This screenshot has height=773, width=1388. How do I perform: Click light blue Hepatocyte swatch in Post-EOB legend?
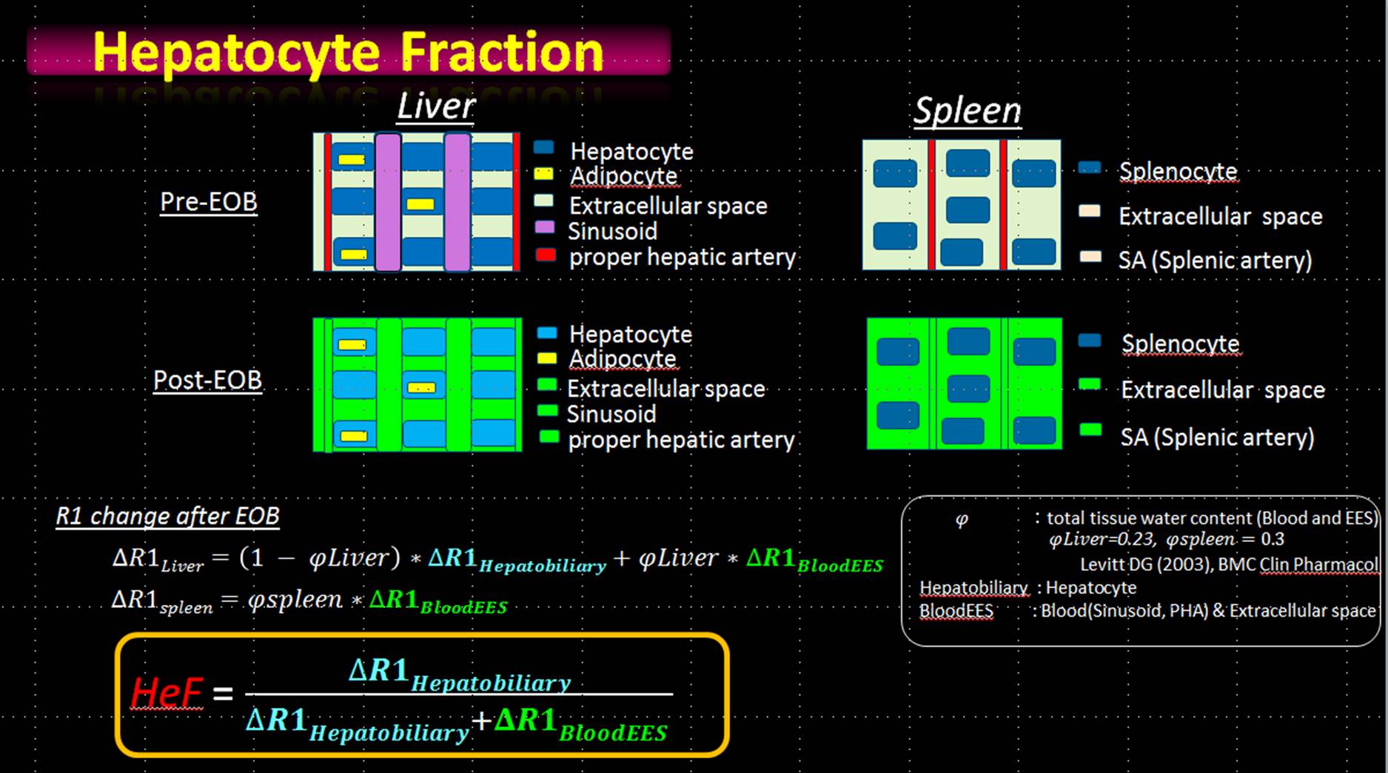coord(546,333)
